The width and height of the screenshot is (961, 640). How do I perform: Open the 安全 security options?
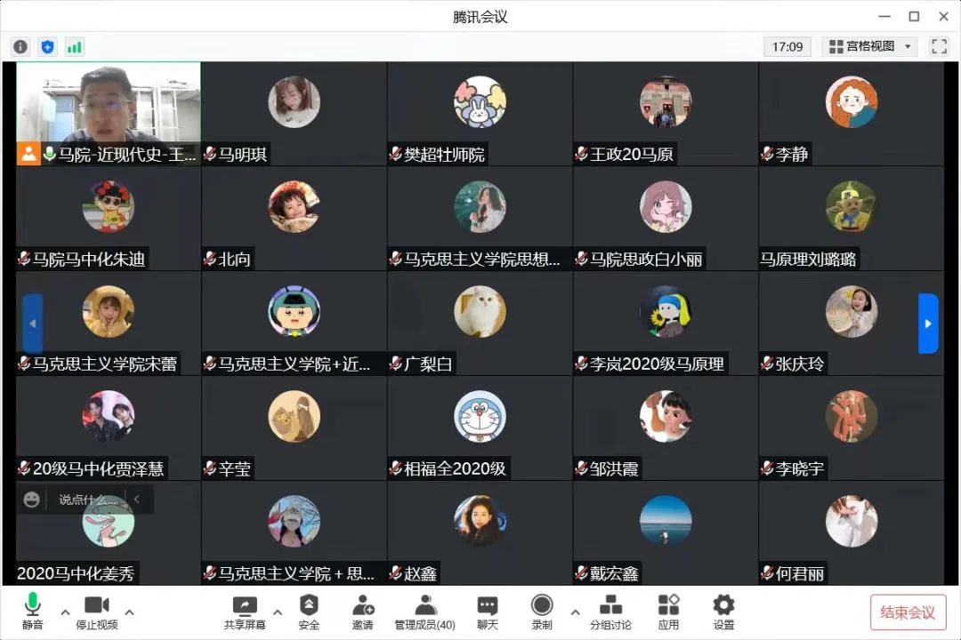click(x=309, y=612)
